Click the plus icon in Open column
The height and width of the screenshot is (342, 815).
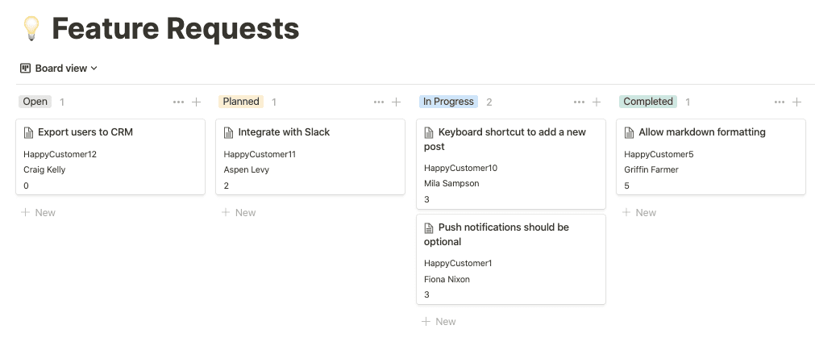197,102
